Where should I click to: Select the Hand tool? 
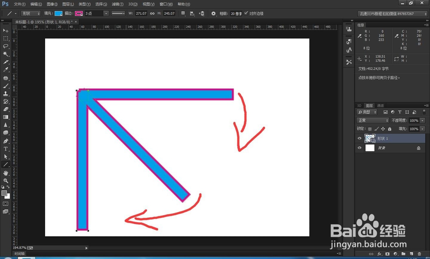[6, 173]
